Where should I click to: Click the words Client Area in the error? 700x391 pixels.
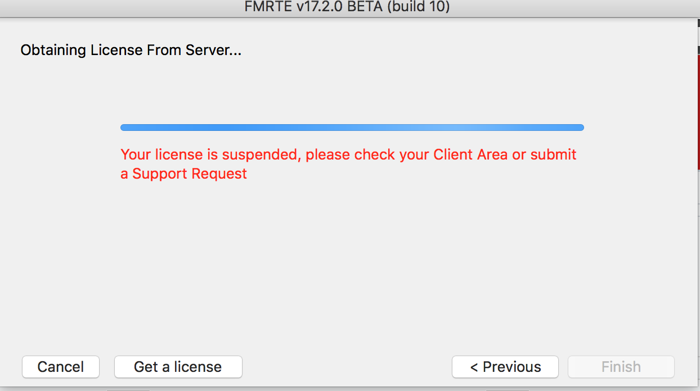pyautogui.click(x=470, y=154)
